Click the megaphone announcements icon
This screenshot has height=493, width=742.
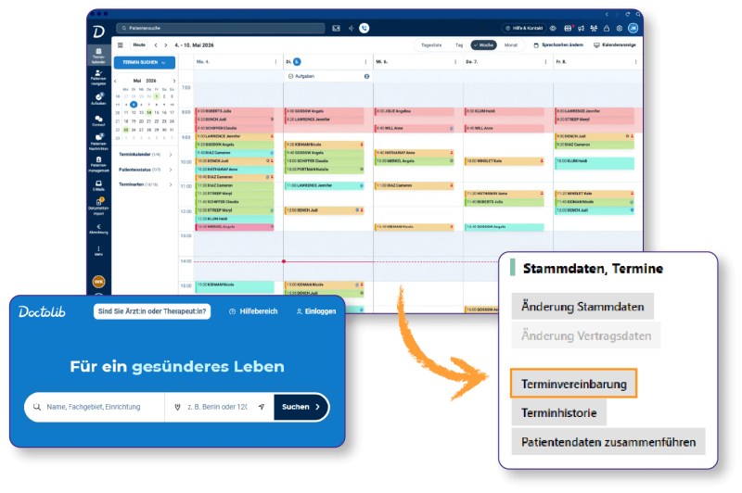[x=581, y=29]
